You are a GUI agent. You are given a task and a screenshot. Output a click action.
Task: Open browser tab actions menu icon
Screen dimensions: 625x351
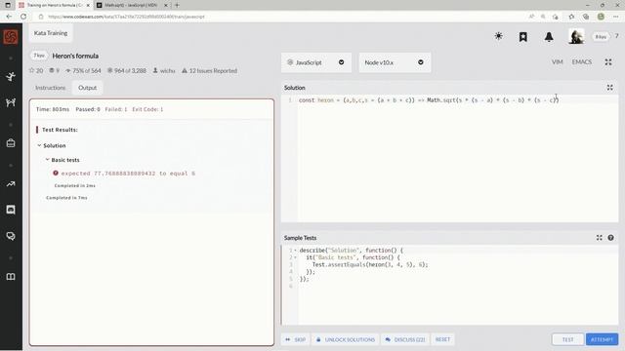pos(8,5)
